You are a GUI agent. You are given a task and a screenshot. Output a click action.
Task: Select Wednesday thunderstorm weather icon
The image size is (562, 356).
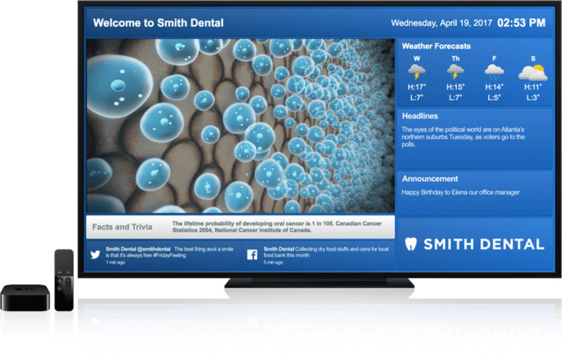pos(416,71)
